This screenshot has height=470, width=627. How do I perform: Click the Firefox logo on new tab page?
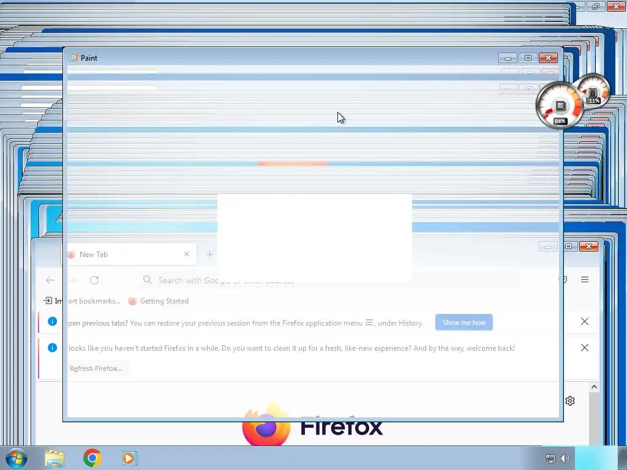266,425
